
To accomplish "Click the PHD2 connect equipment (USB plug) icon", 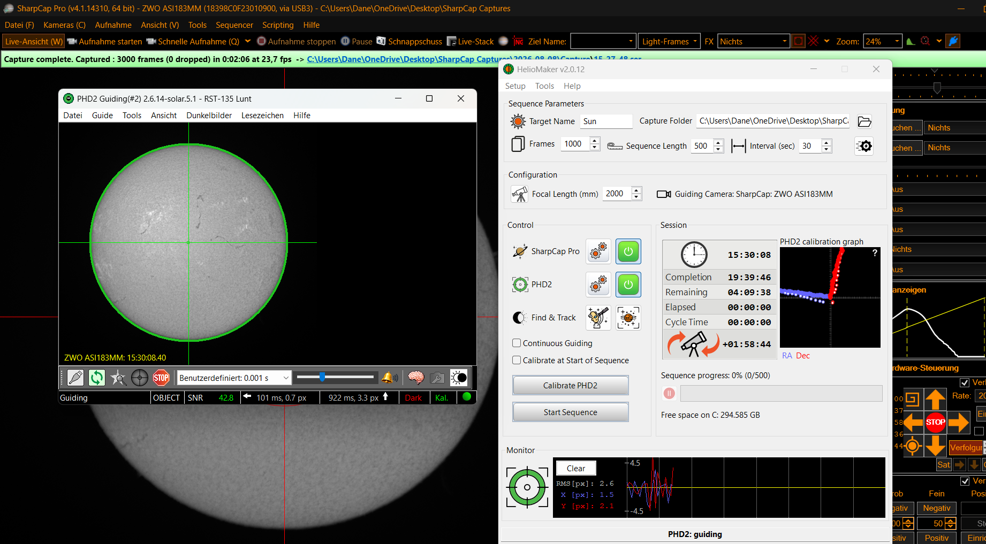I will coord(75,378).
